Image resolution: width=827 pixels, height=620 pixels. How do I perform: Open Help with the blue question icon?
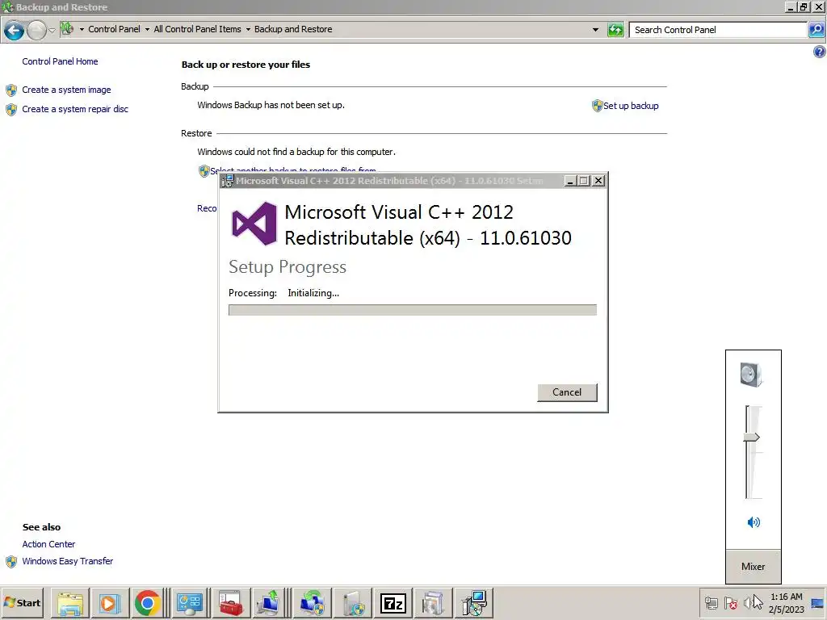click(819, 51)
